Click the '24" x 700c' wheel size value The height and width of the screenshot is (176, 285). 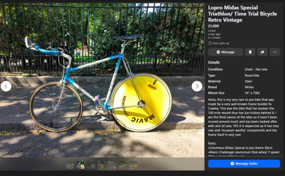[252, 93]
